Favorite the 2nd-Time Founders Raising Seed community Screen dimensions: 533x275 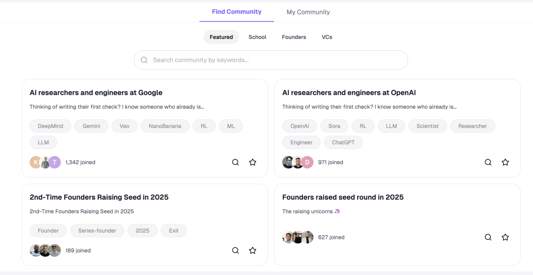click(253, 250)
